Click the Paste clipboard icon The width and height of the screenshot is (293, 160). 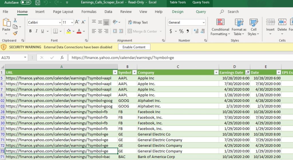(x=6, y=22)
